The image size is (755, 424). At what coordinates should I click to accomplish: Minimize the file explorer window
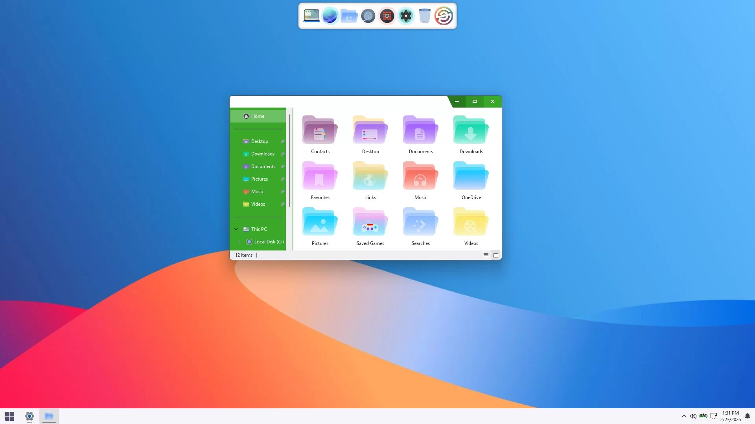pyautogui.click(x=457, y=101)
